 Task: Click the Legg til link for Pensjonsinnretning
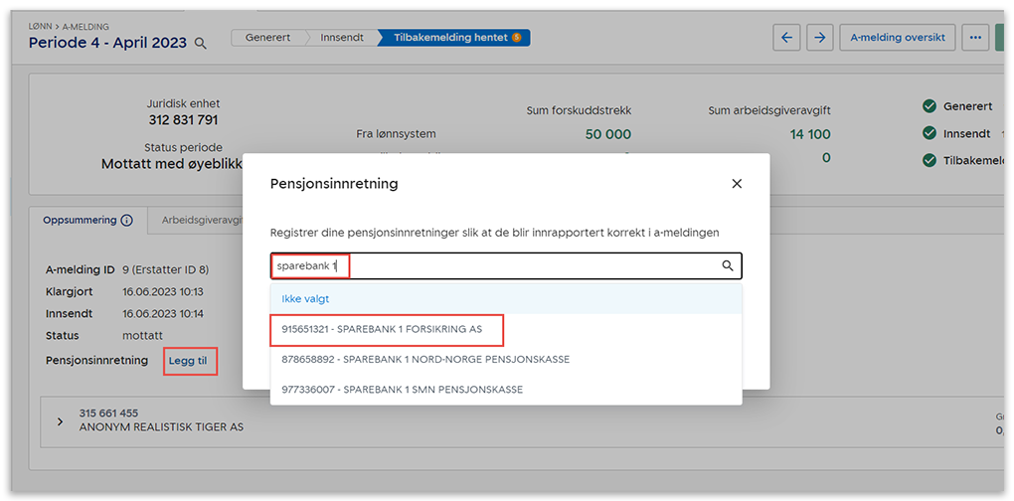point(189,360)
